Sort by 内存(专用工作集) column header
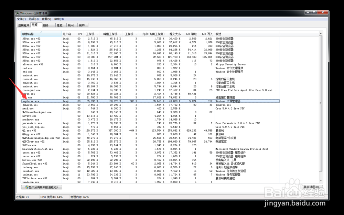This screenshot has height=215, width=344. tap(152, 34)
